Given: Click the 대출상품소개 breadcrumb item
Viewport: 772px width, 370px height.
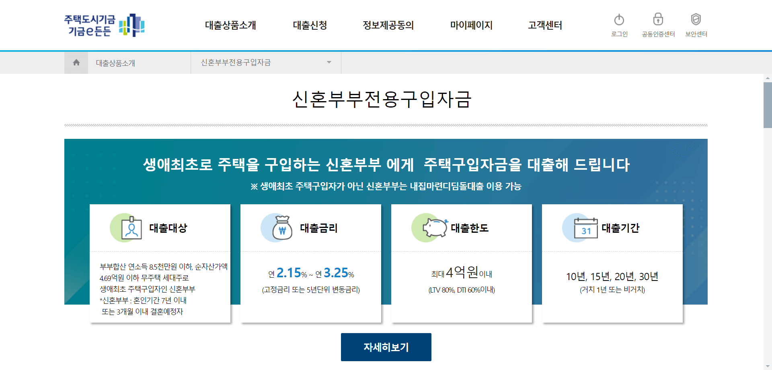Looking at the screenshot, I should (x=115, y=63).
